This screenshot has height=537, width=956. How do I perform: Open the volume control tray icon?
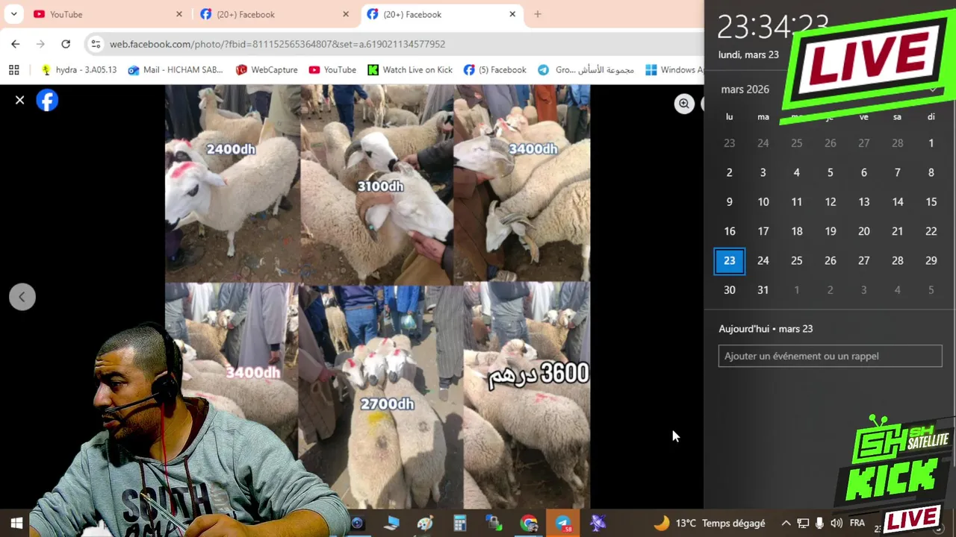click(836, 523)
